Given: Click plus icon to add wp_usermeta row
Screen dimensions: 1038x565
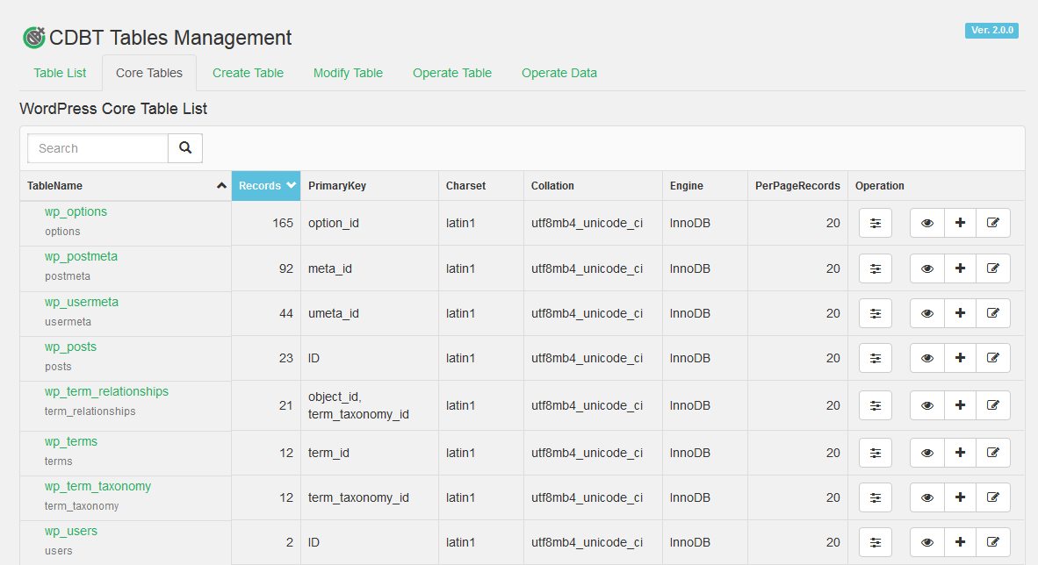Looking at the screenshot, I should (960, 313).
